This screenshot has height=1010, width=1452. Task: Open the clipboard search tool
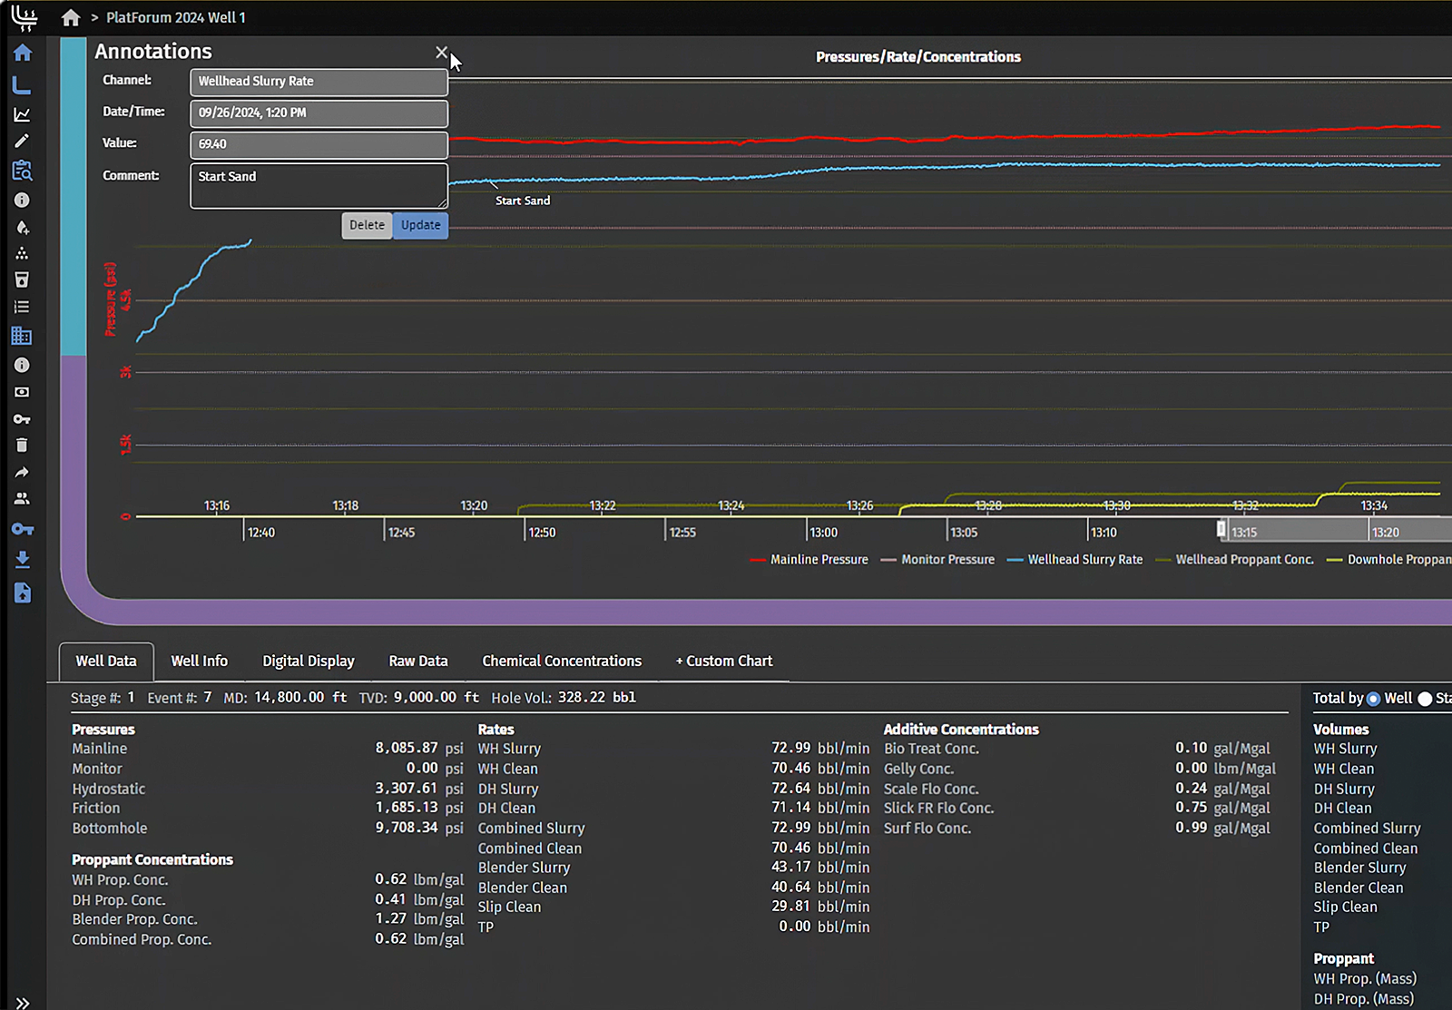pyautogui.click(x=22, y=171)
